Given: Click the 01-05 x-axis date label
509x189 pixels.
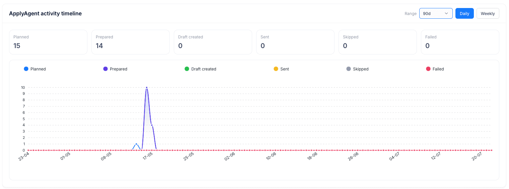Looking at the screenshot, I should point(65,156).
